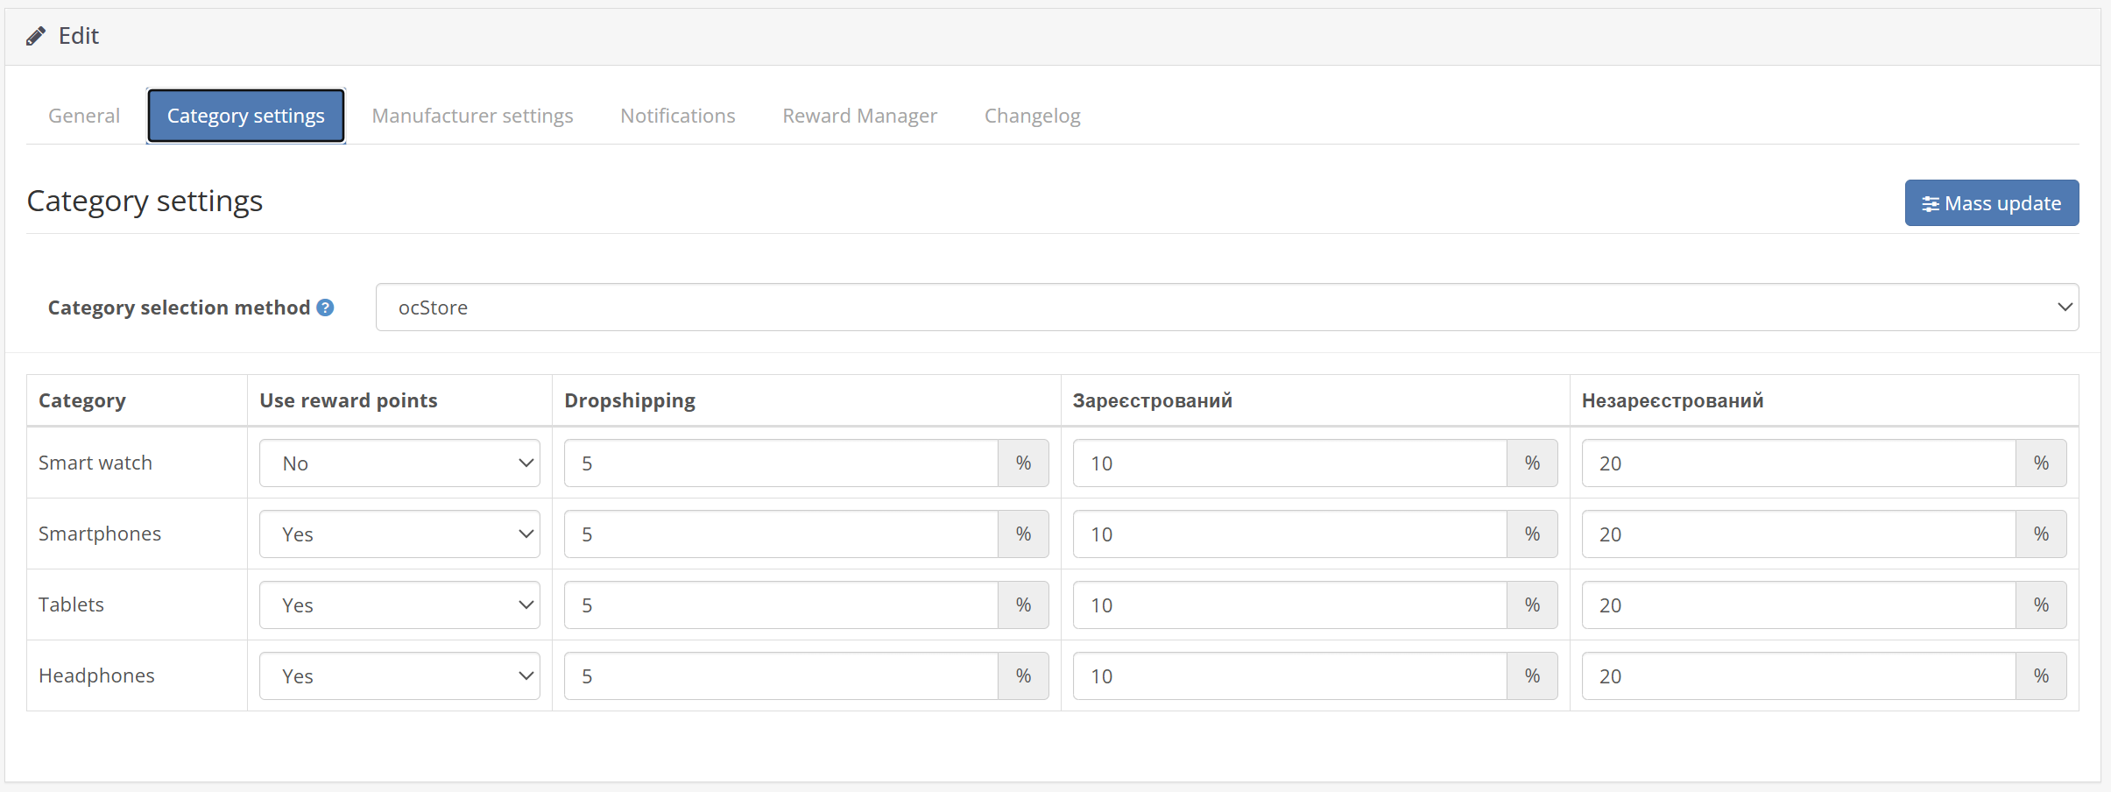
Task: Click the Use reward points column header
Action: [x=349, y=400]
